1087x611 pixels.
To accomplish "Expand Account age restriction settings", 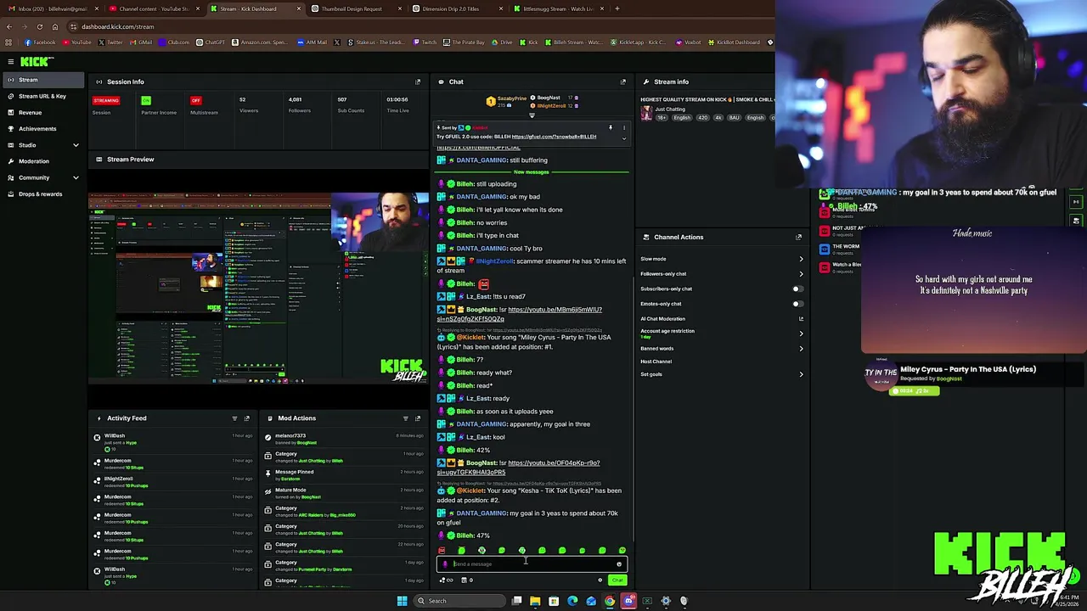I will click(x=801, y=334).
